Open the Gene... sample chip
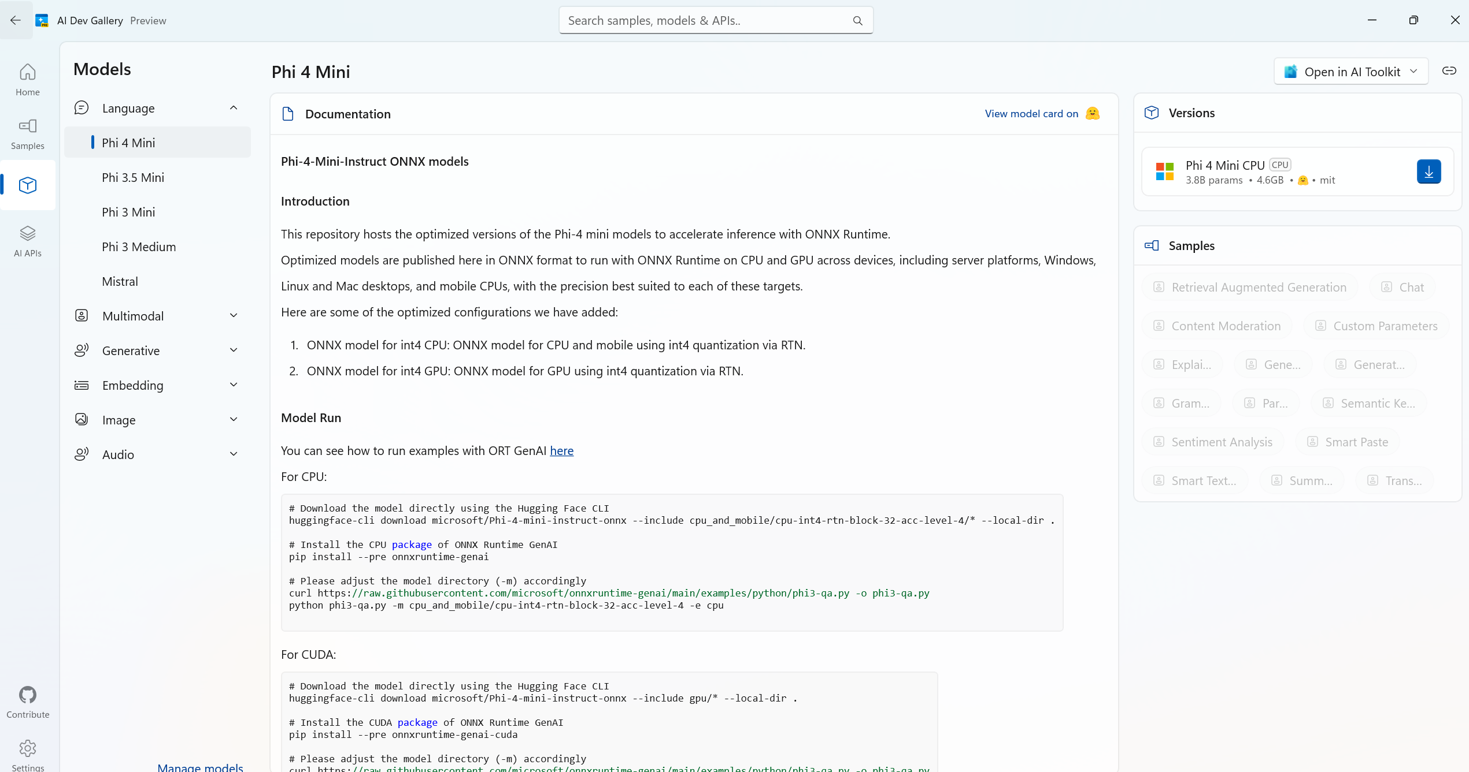The width and height of the screenshot is (1469, 772). (1274, 364)
